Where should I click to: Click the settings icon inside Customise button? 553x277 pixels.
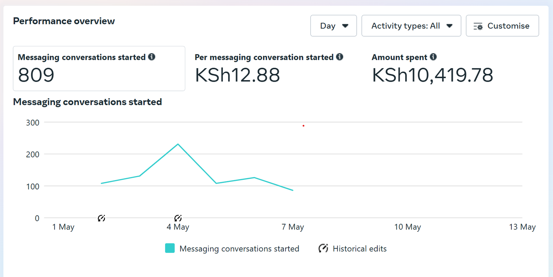[478, 26]
